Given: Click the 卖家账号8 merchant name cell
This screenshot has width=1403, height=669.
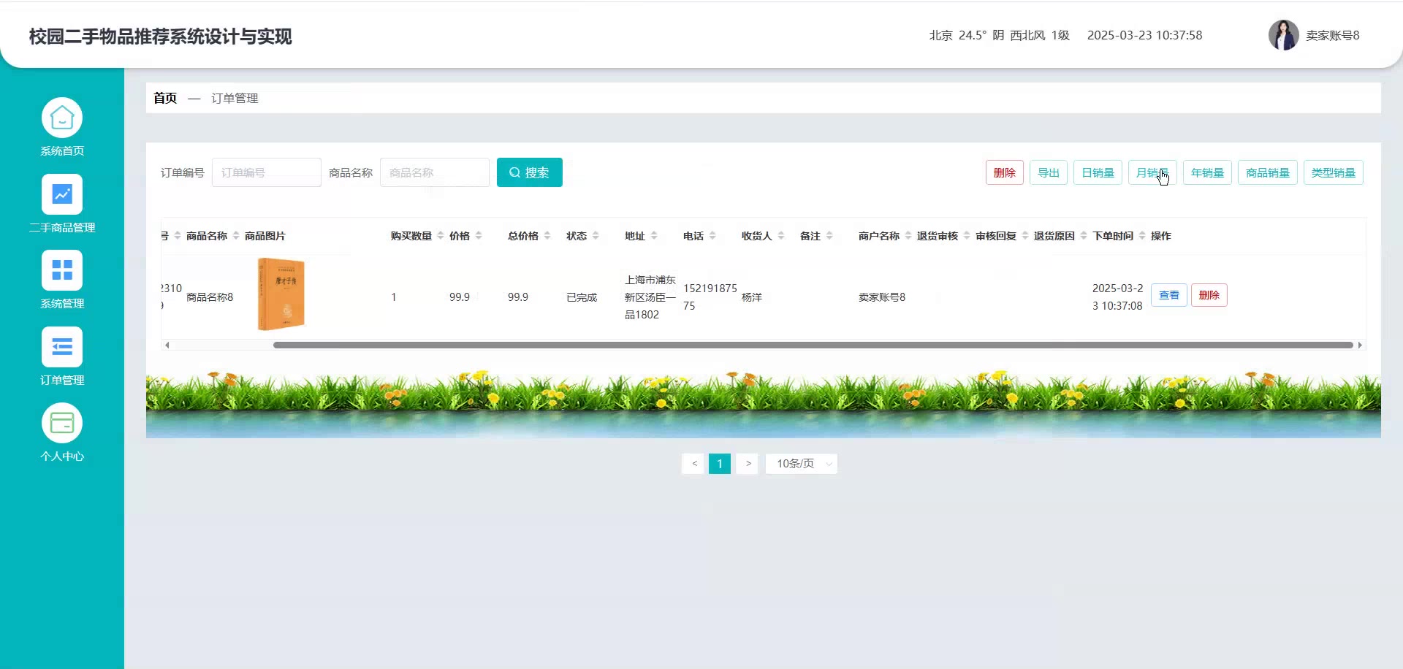Looking at the screenshot, I should click(882, 297).
